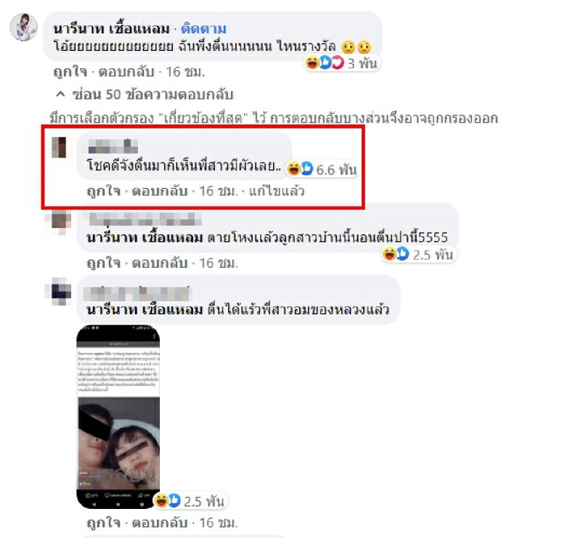581x538 pixels.
Task: Like the image reply using bottom ถูกใจ
Action: point(103,523)
